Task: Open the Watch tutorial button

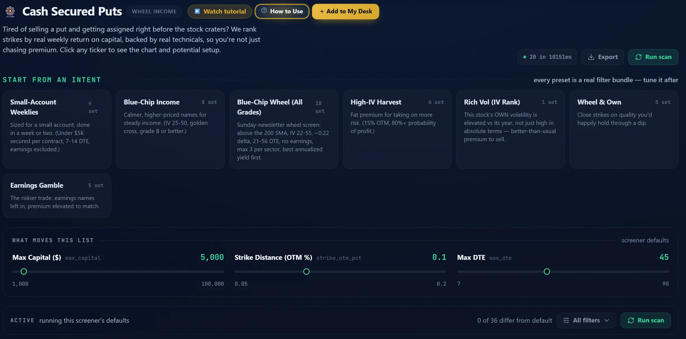Action: (x=220, y=11)
